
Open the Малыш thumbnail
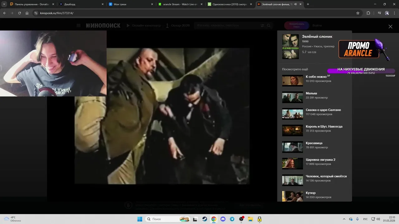[292, 97]
